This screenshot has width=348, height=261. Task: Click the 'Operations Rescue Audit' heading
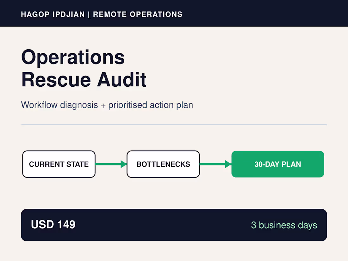pos(84,68)
